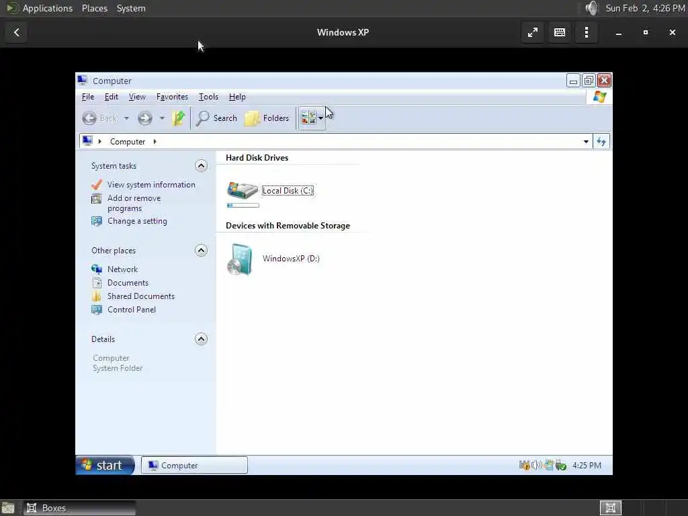Collapse the System tasks section

201,166
